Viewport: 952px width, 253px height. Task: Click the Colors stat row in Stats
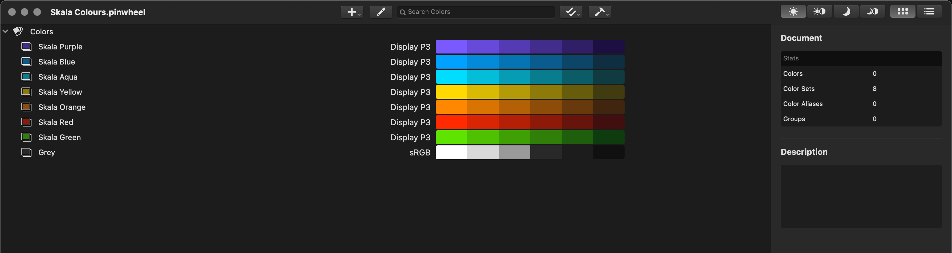point(861,74)
